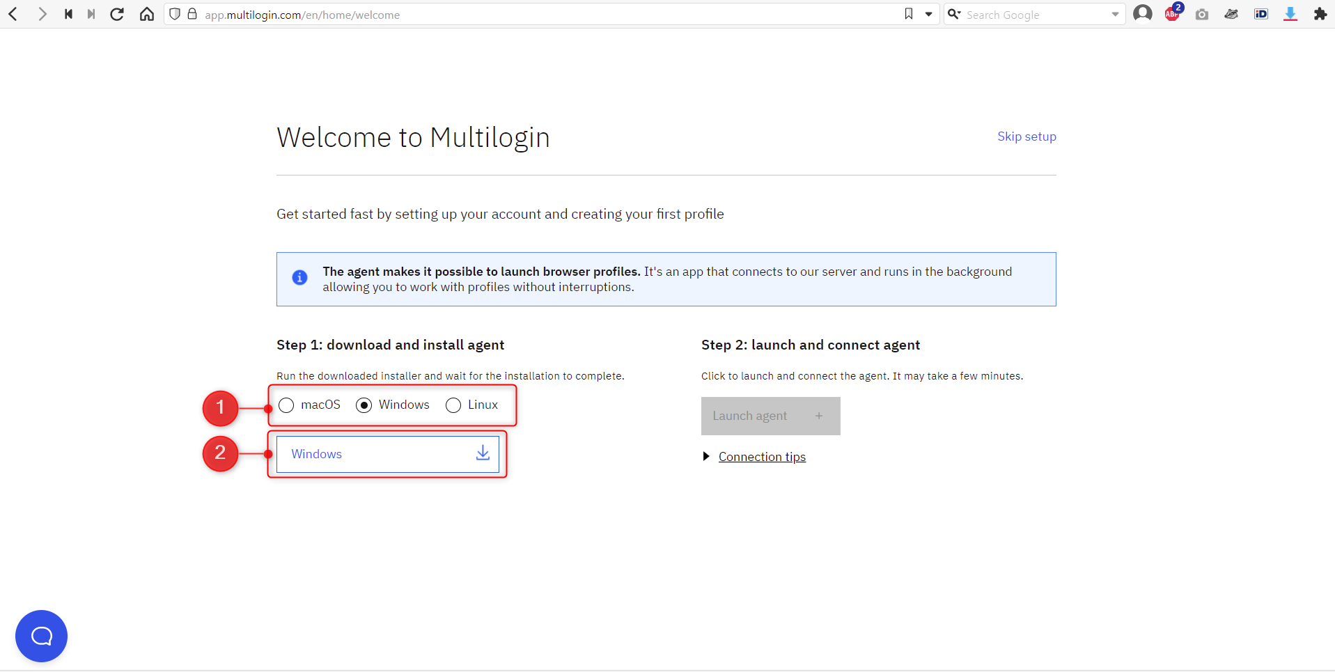The width and height of the screenshot is (1335, 672).
Task: Open the extensions puzzle icon
Action: point(1320,14)
